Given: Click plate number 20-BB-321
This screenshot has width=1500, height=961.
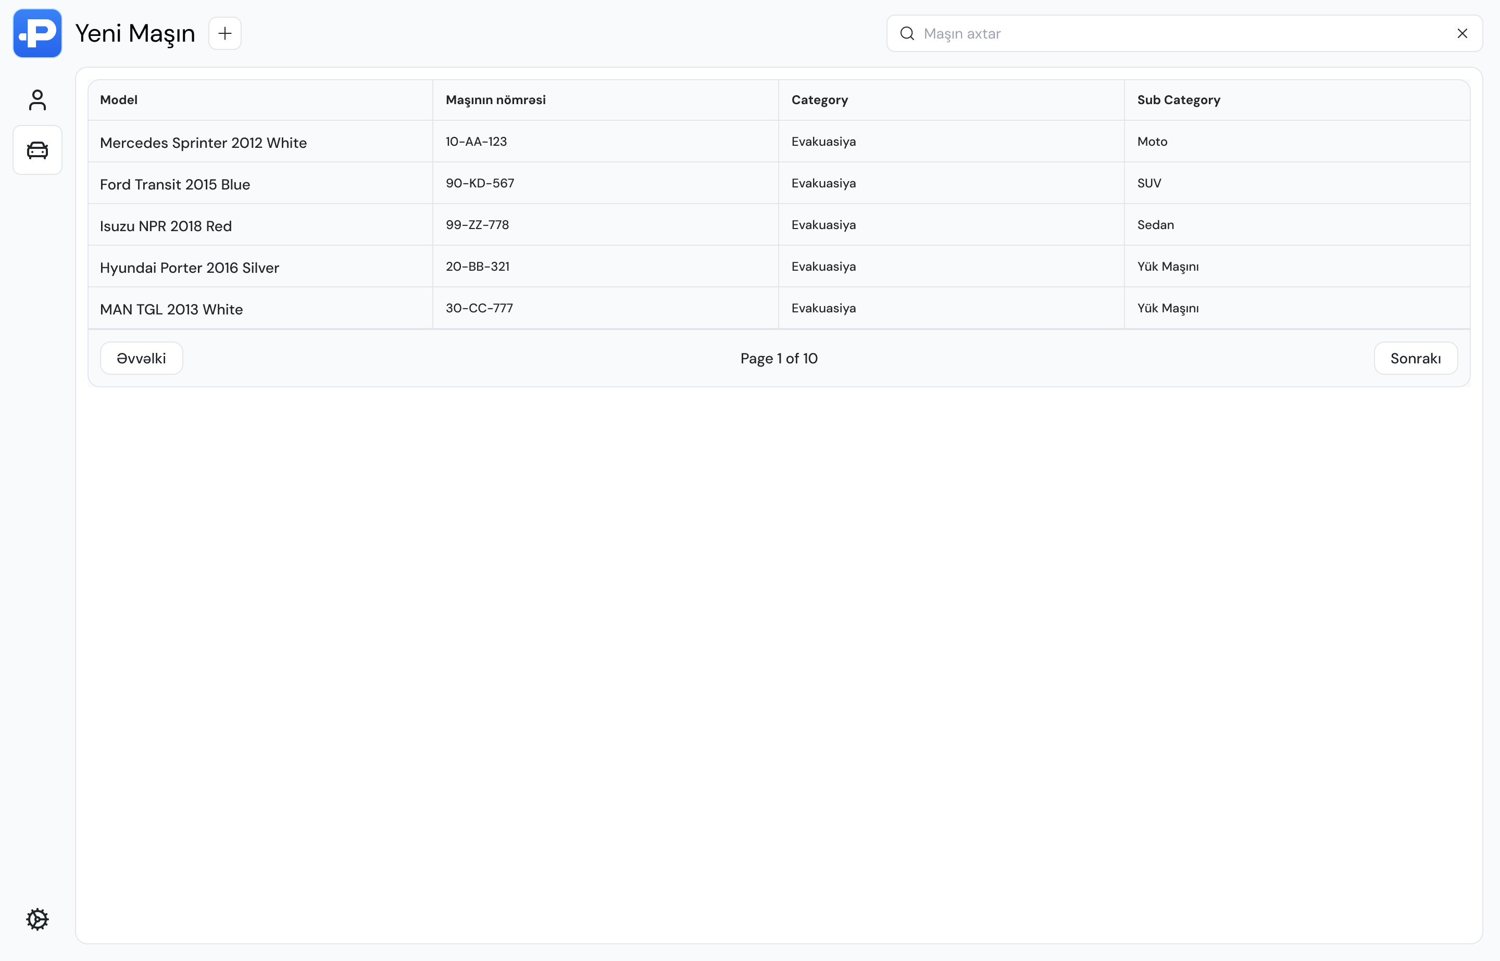Looking at the screenshot, I should tap(478, 267).
